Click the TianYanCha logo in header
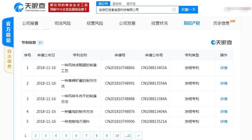This screenshot has width=252, height=140. (30, 7)
